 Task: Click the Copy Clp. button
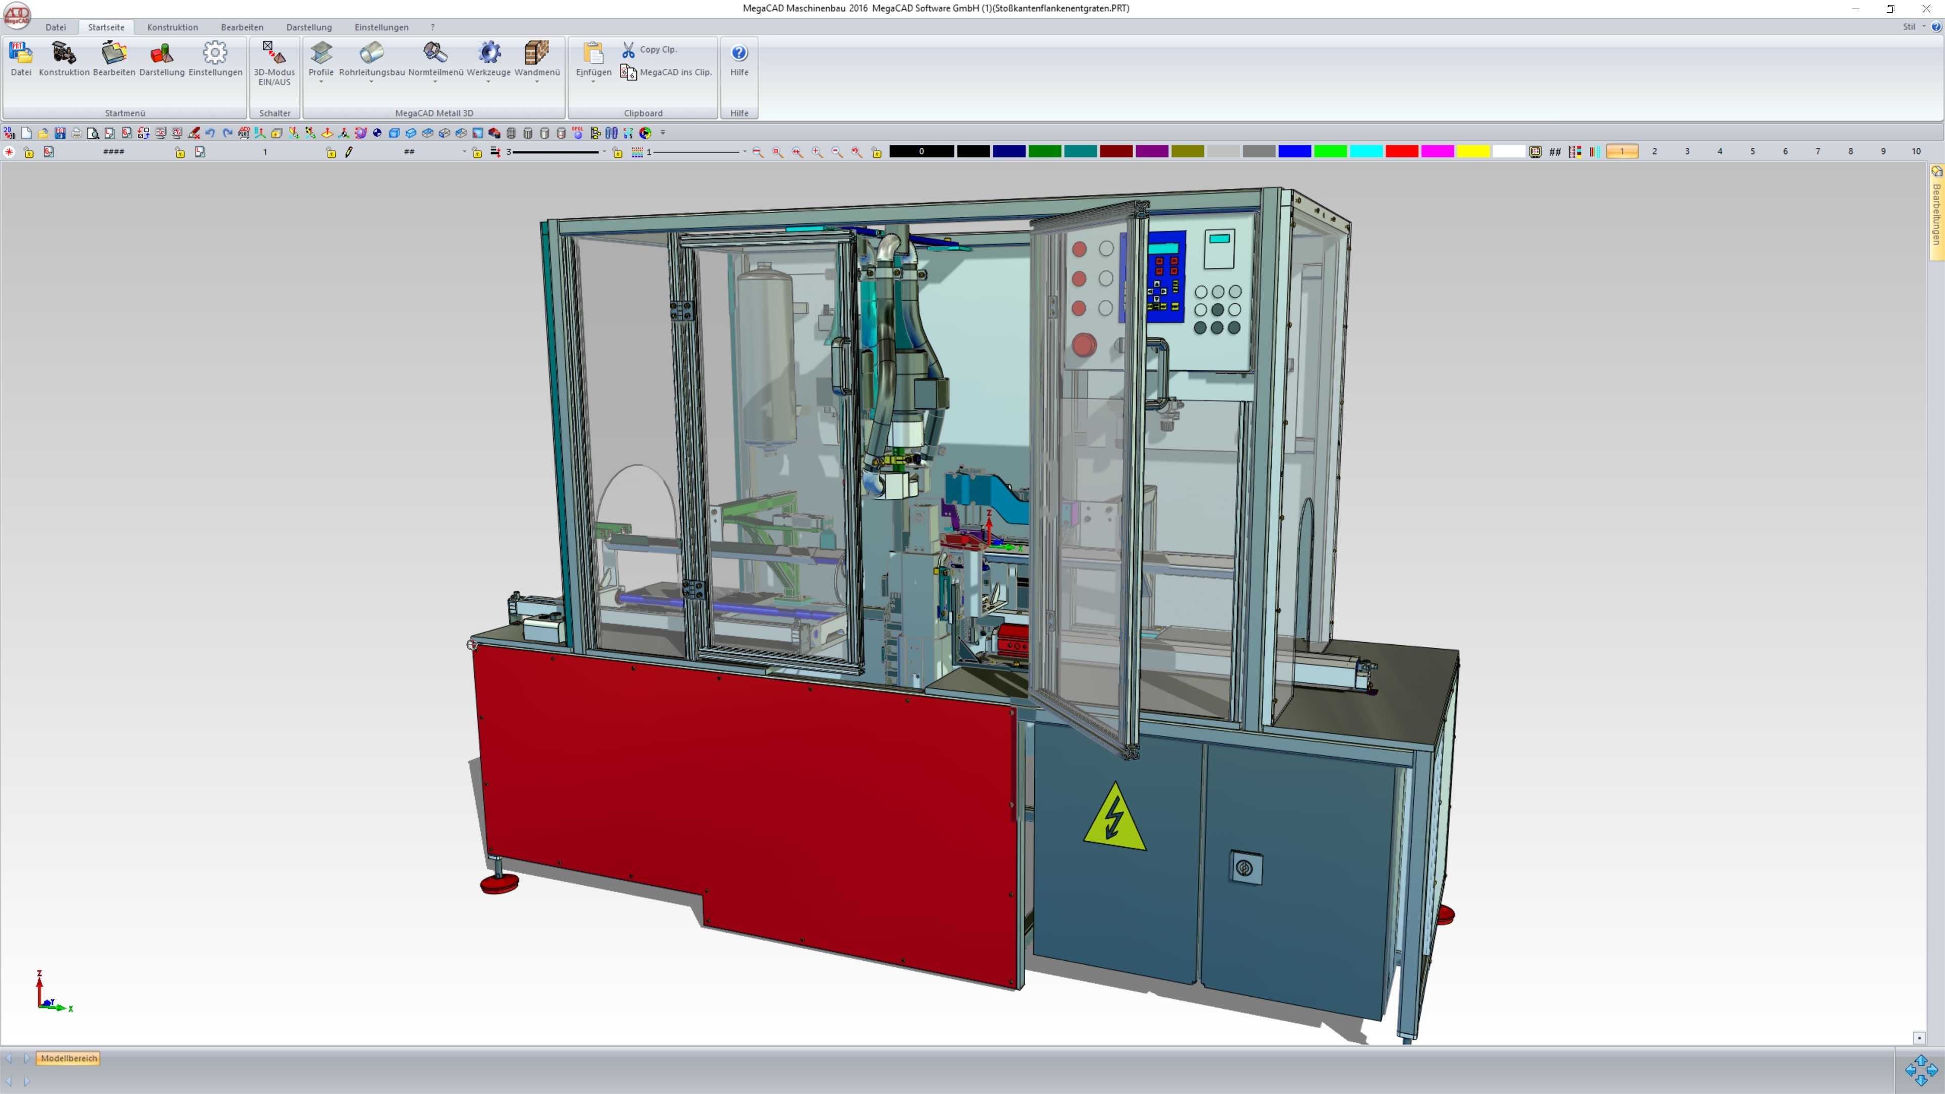click(x=650, y=49)
